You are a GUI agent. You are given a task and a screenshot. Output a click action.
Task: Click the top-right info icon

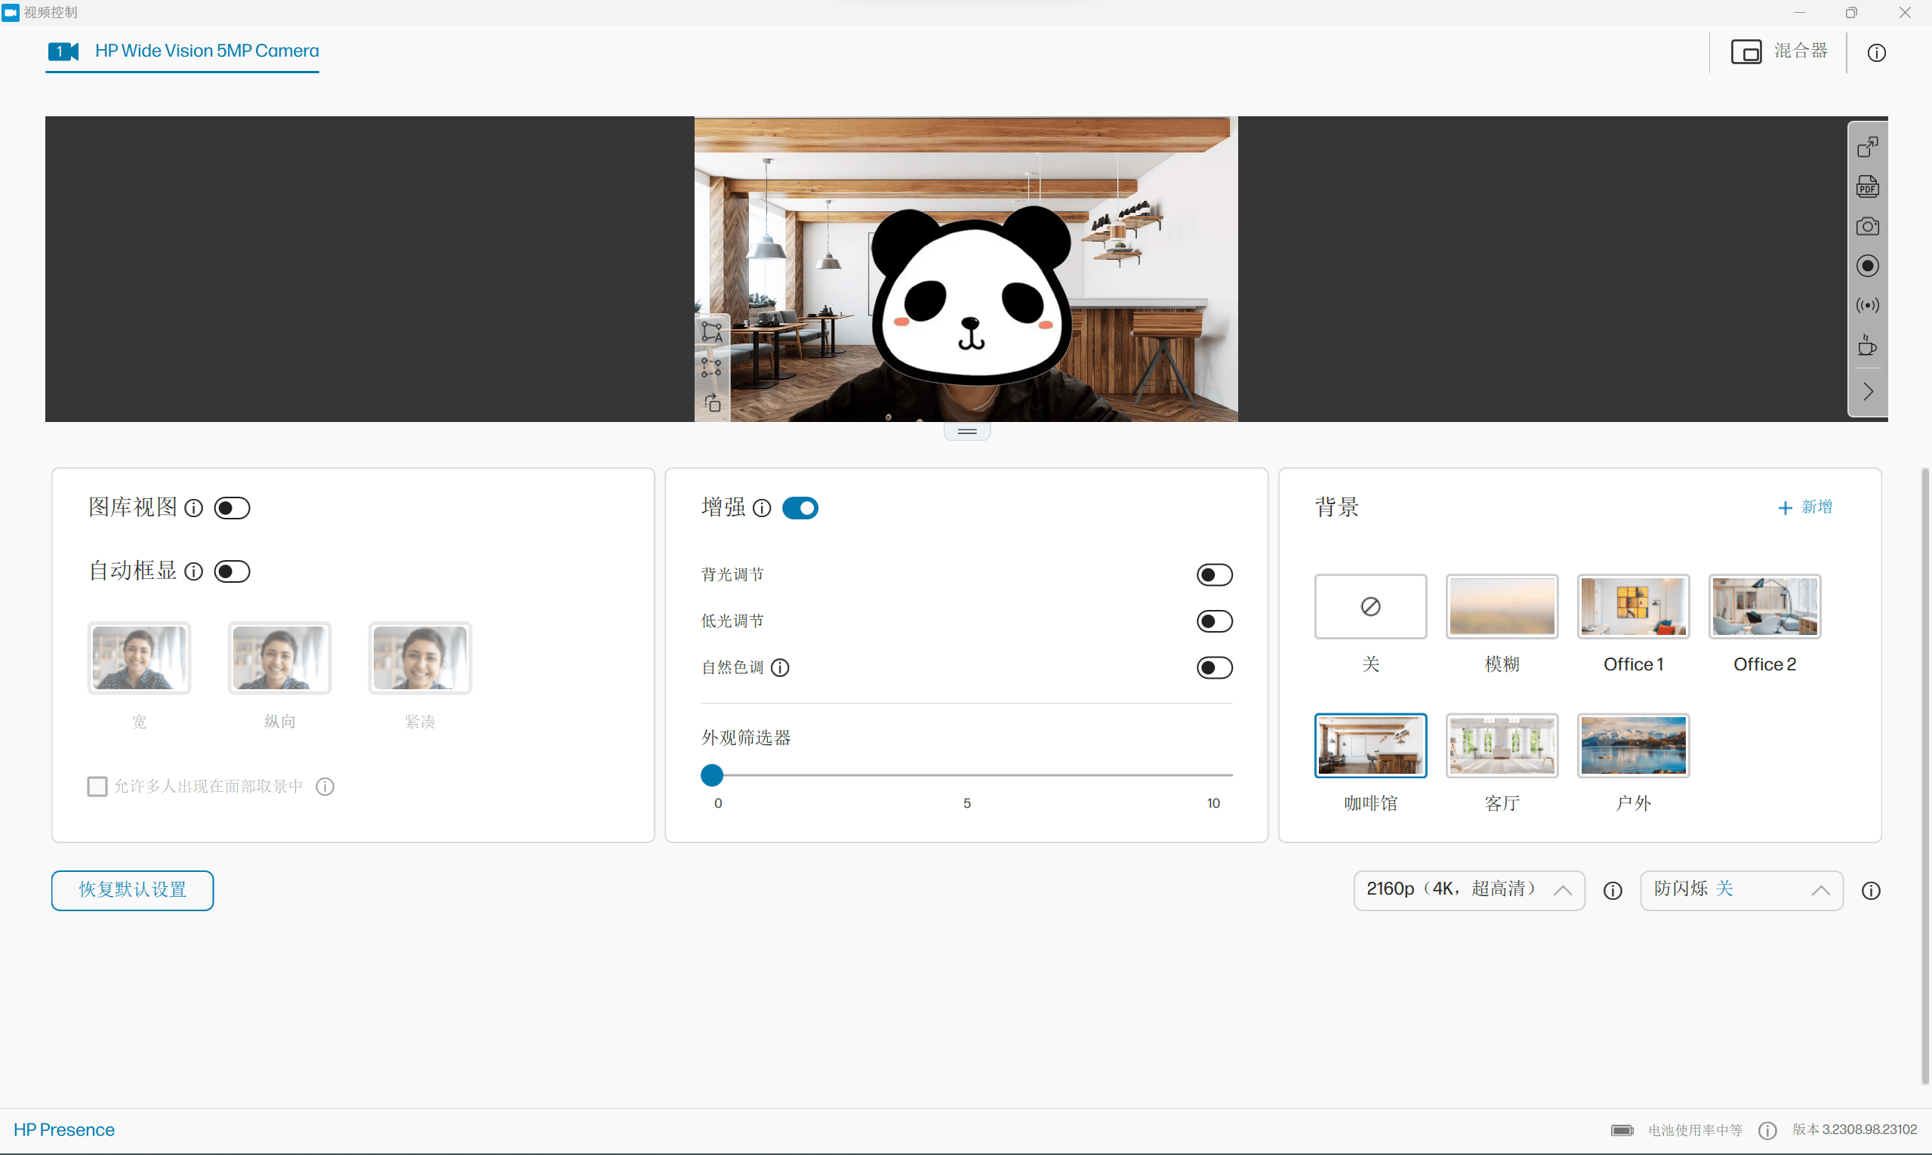(x=1876, y=53)
